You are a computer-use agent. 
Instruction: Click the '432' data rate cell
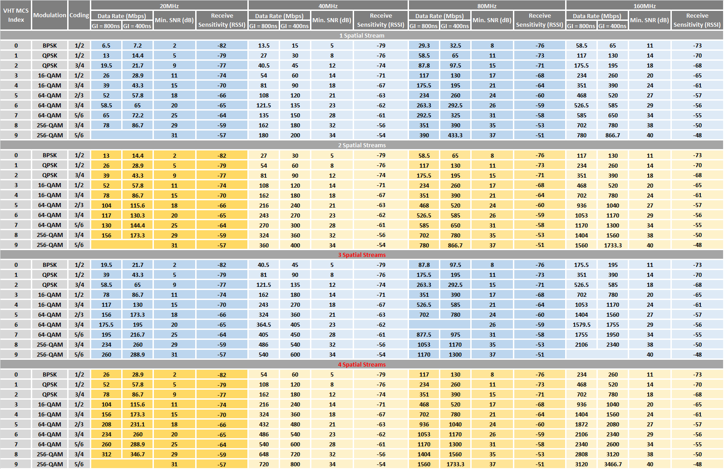click(x=264, y=425)
